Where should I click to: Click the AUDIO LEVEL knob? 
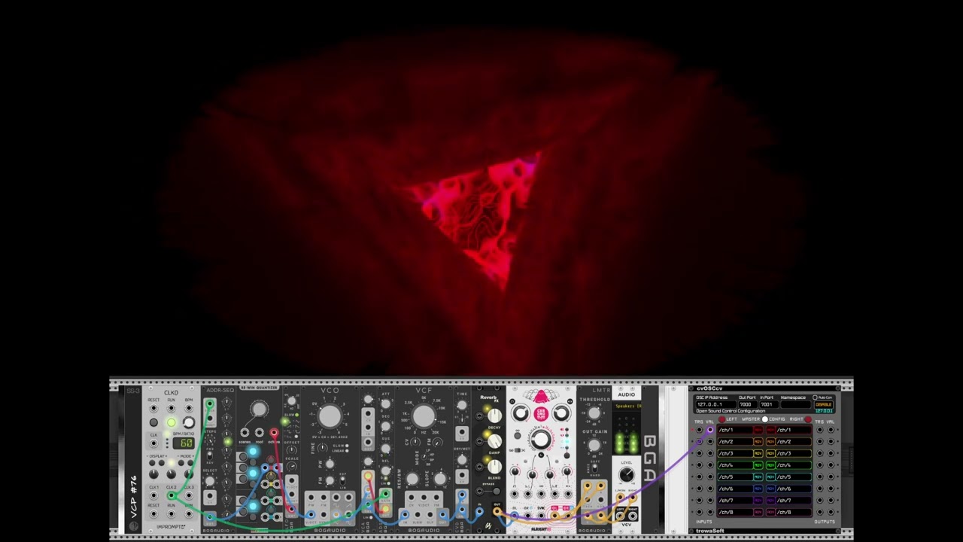pyautogui.click(x=627, y=474)
